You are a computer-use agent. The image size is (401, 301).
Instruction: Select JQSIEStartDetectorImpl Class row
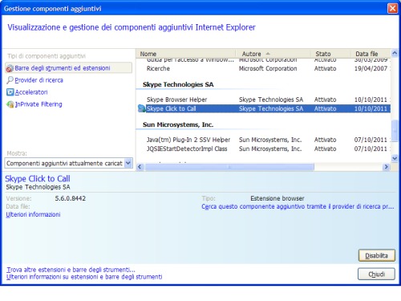point(263,148)
